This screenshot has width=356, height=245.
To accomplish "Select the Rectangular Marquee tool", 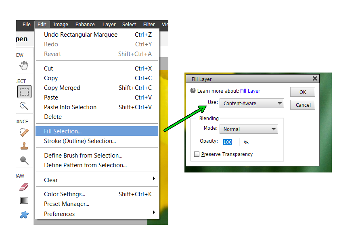I will tap(24, 91).
